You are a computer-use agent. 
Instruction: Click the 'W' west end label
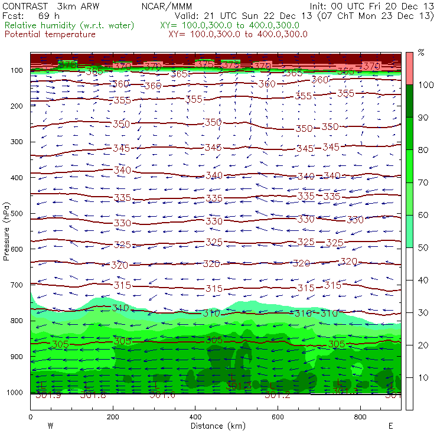click(50, 426)
